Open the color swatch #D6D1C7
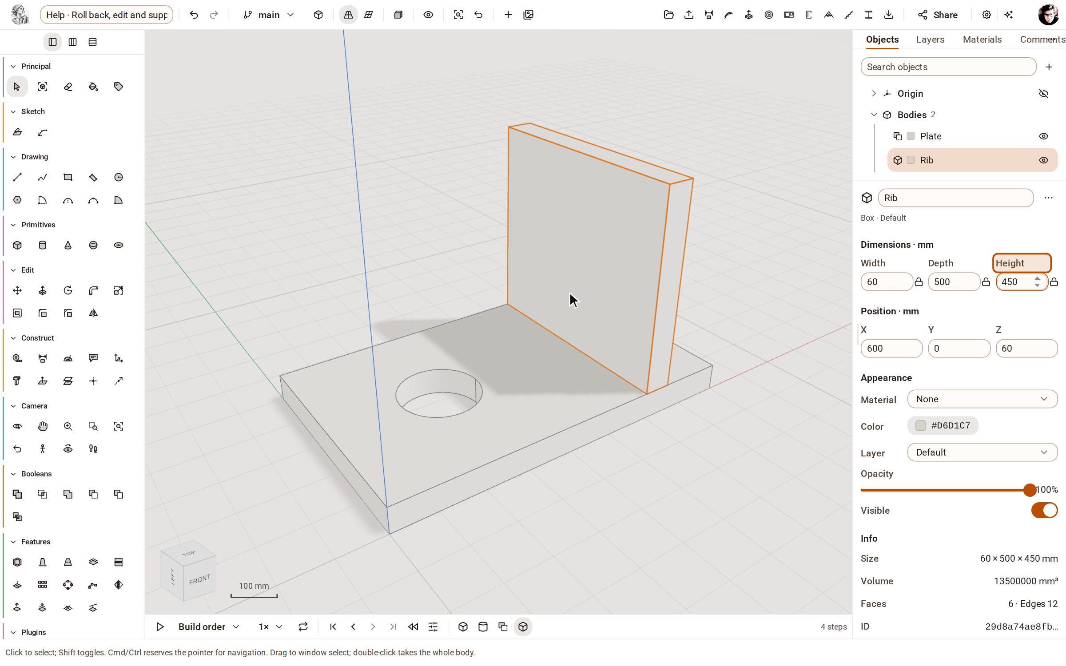 click(x=943, y=426)
